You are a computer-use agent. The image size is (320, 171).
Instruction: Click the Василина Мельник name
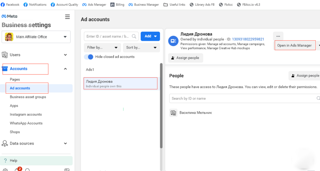(x=196, y=113)
